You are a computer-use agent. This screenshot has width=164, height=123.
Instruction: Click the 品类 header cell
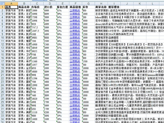pos(11,7)
